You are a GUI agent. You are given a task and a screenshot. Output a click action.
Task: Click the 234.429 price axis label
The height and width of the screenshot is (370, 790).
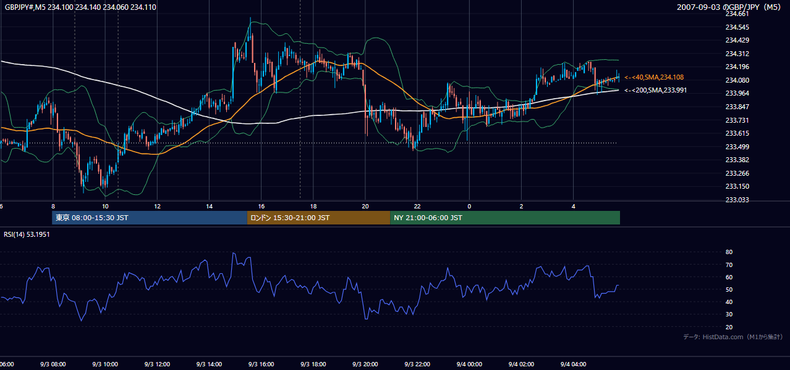[737, 40]
